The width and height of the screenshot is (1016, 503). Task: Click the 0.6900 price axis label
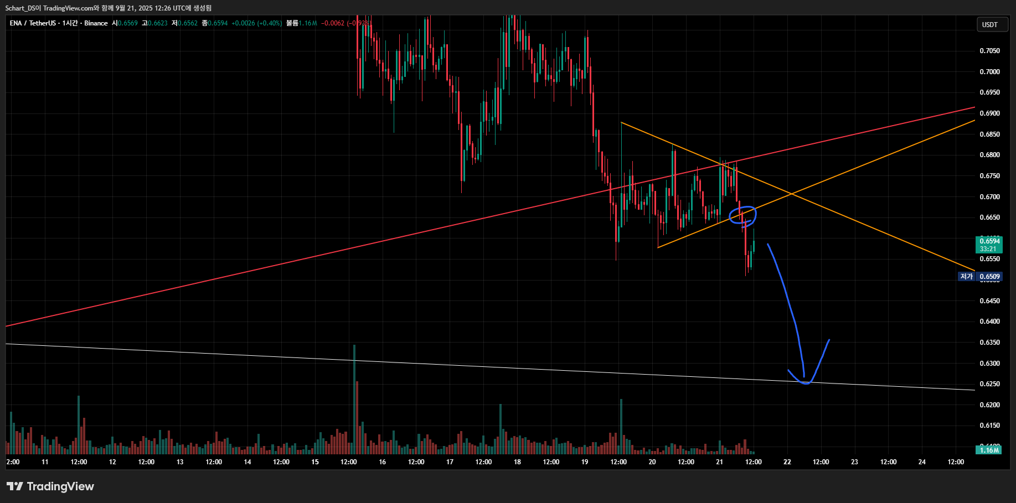tap(989, 113)
